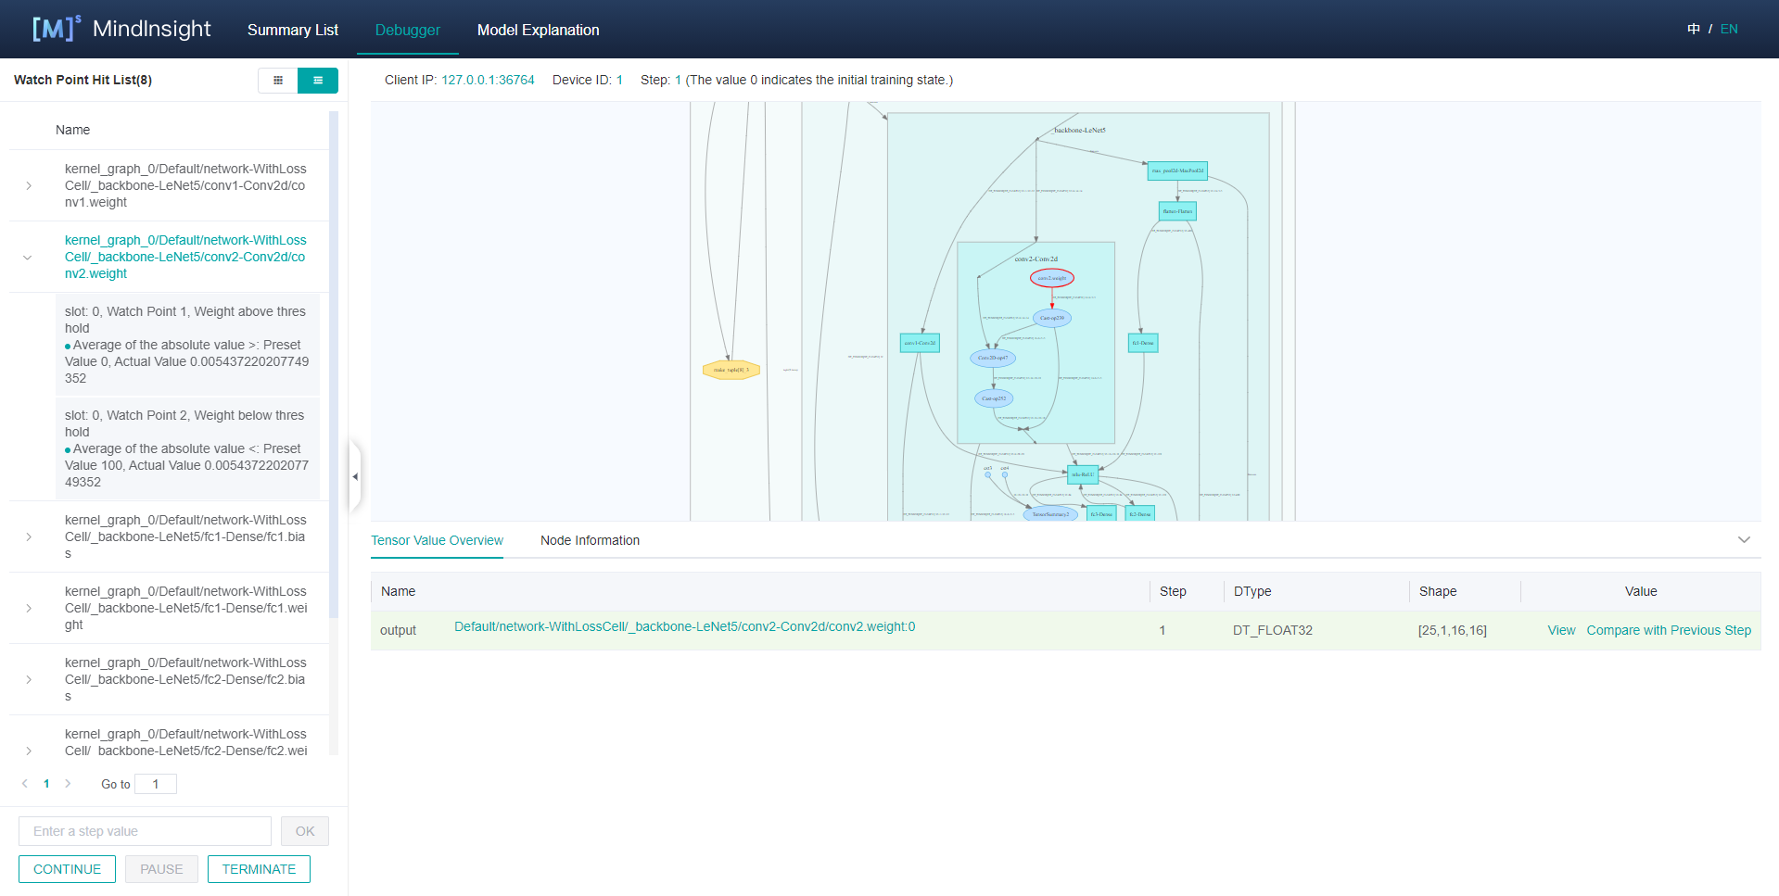The image size is (1779, 896).
Task: Collapse the left panel using the side handle
Action: (354, 476)
